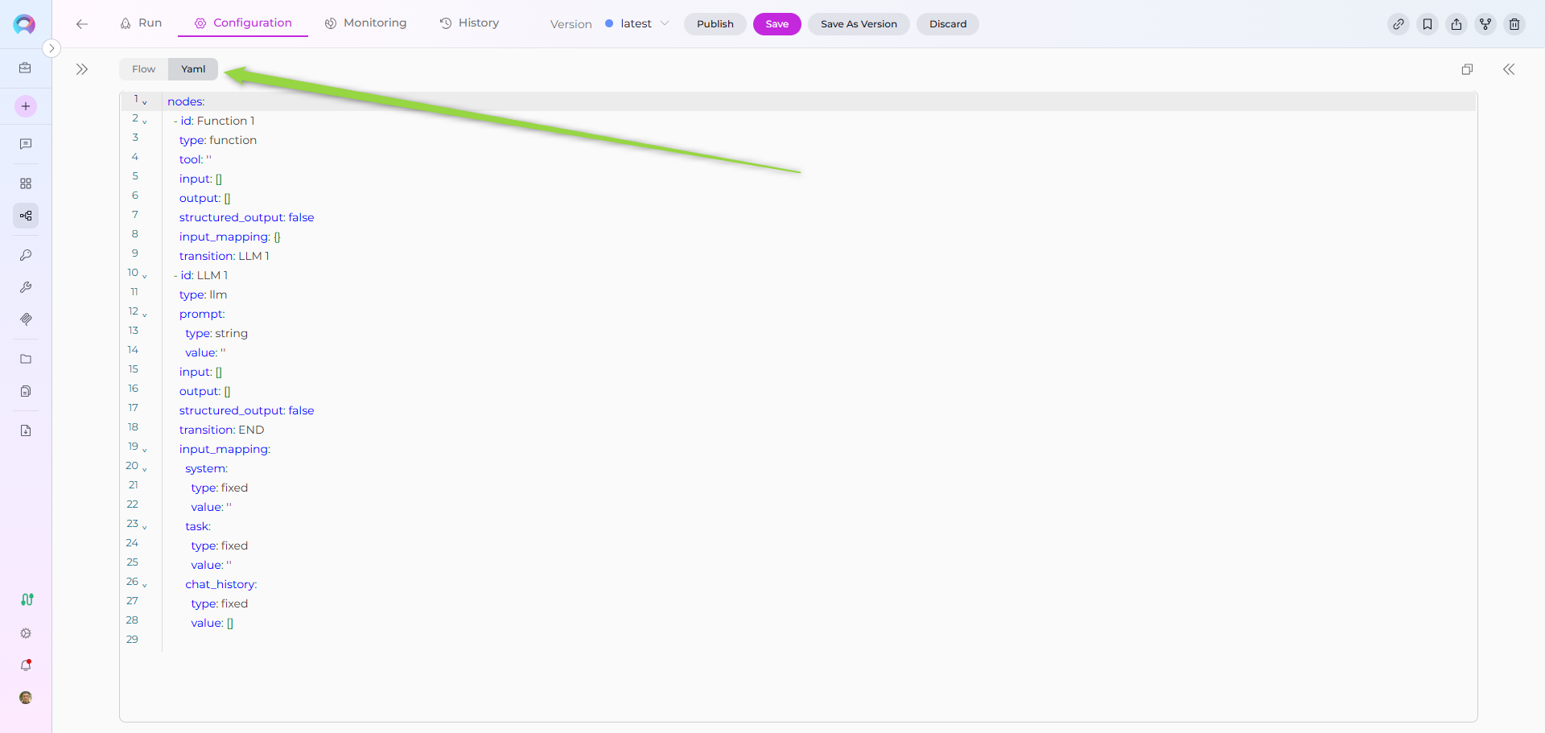Copy link using the chain icon

pos(1398,24)
